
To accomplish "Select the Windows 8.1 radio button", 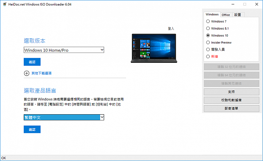I will coord(208,28).
